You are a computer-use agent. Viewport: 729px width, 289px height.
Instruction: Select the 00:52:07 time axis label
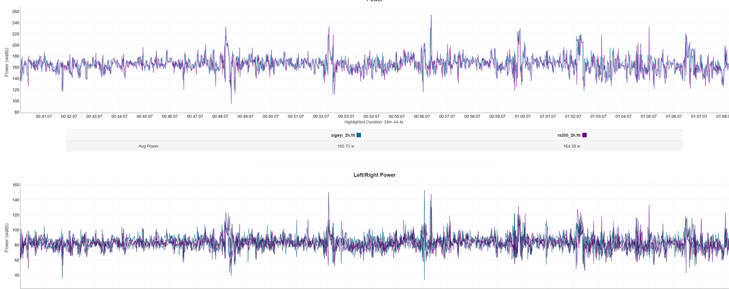click(321, 117)
